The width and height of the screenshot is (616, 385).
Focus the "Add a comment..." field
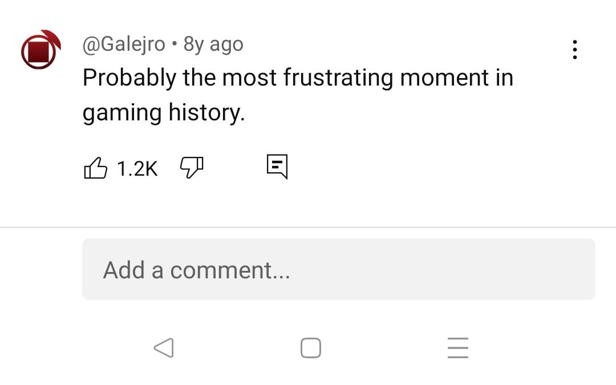click(338, 269)
